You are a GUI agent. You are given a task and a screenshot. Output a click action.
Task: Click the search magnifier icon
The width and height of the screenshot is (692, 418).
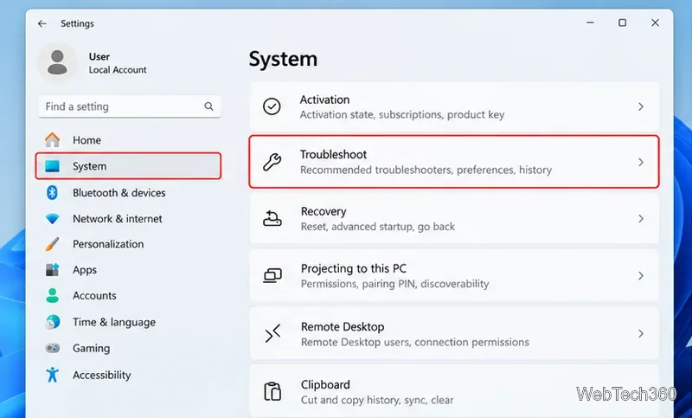[208, 106]
